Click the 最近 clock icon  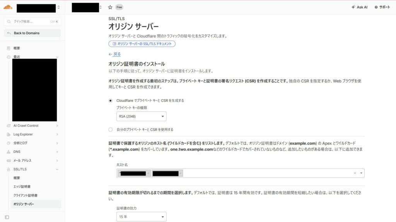(9, 57)
